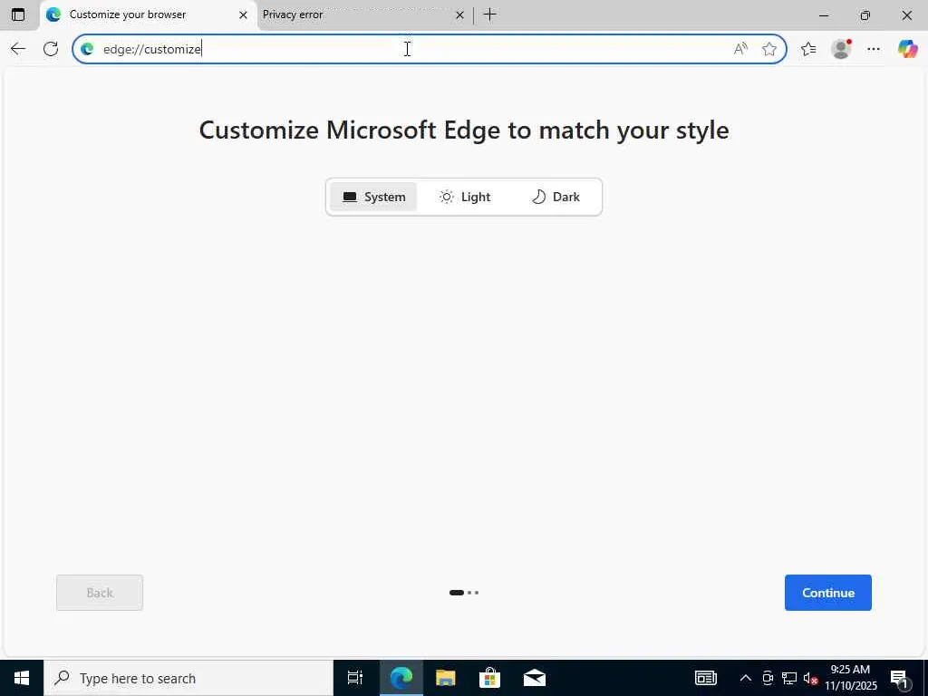The width and height of the screenshot is (928, 696).
Task: Click the Microsoft Edge taskbar icon
Action: [x=401, y=678]
